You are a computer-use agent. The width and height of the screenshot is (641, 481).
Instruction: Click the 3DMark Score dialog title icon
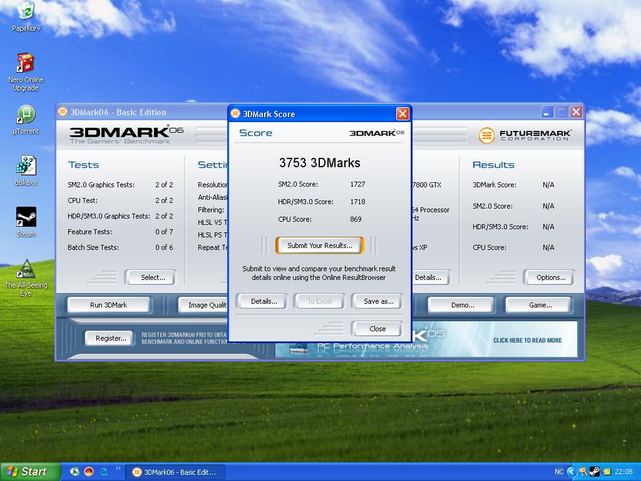(235, 114)
